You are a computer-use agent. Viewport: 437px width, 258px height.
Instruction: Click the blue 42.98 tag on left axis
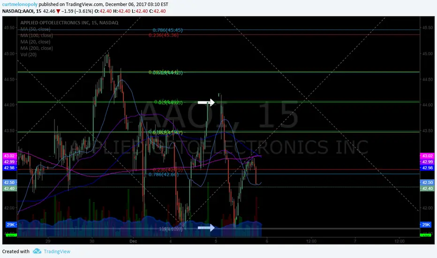coord(9,168)
